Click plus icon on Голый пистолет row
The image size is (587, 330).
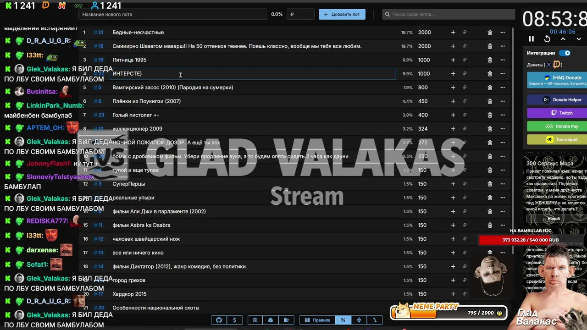(453, 115)
